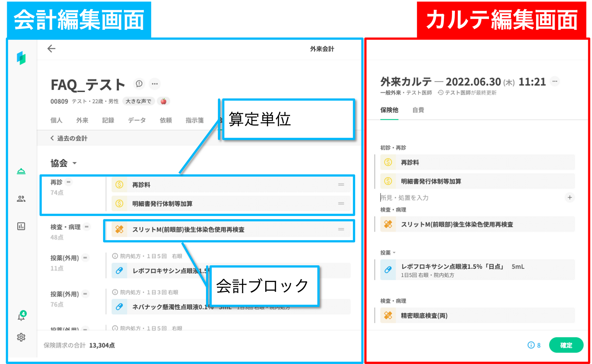Select the データ tab
The image size is (592, 364).
pyautogui.click(x=137, y=120)
